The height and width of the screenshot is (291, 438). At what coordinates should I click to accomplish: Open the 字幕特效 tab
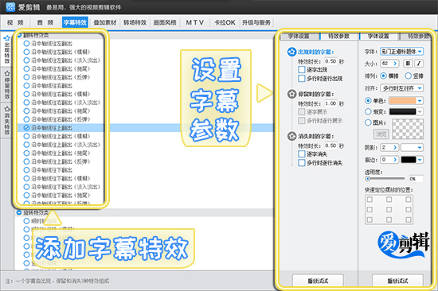coord(75,22)
